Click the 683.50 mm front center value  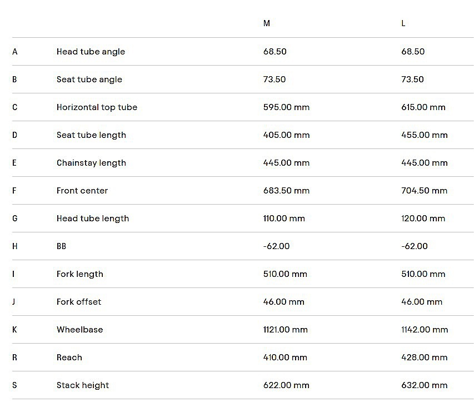[x=286, y=191]
